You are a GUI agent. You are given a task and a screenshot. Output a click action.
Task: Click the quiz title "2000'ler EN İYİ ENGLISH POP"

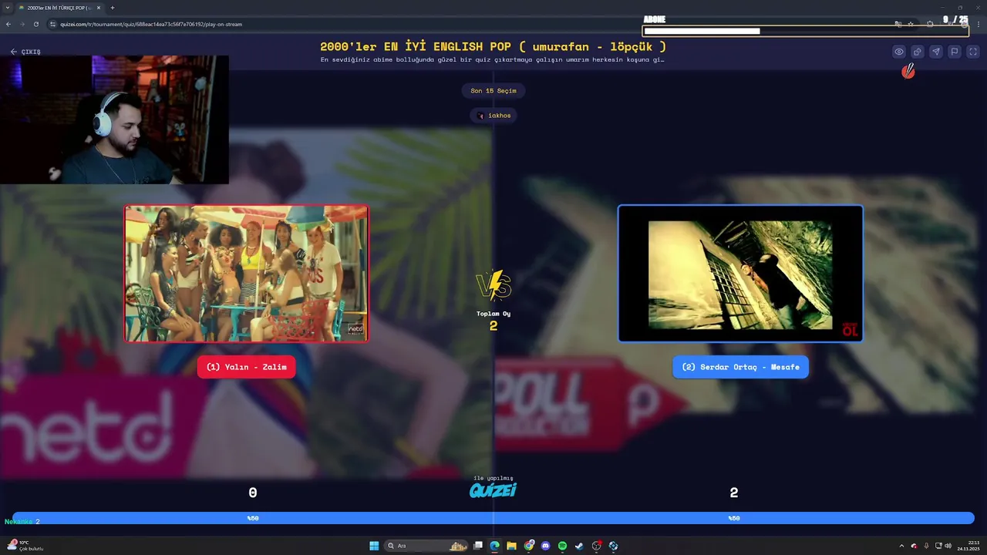click(417, 46)
